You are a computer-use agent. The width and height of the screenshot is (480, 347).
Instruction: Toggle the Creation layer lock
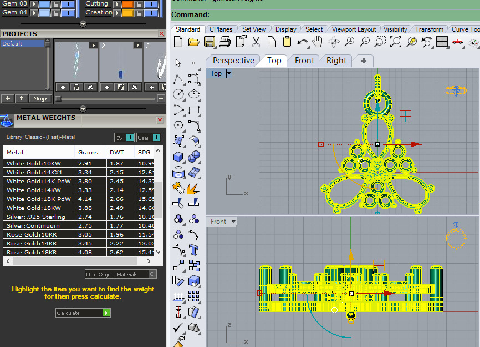point(139,13)
